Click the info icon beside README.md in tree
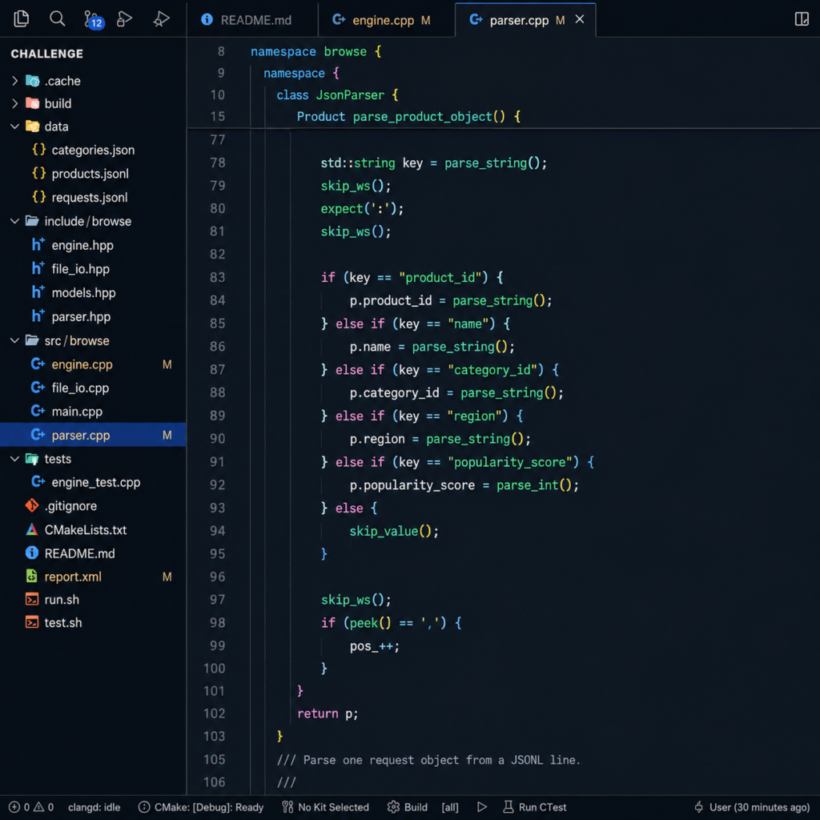Viewport: 820px width, 820px height. pyautogui.click(x=32, y=553)
